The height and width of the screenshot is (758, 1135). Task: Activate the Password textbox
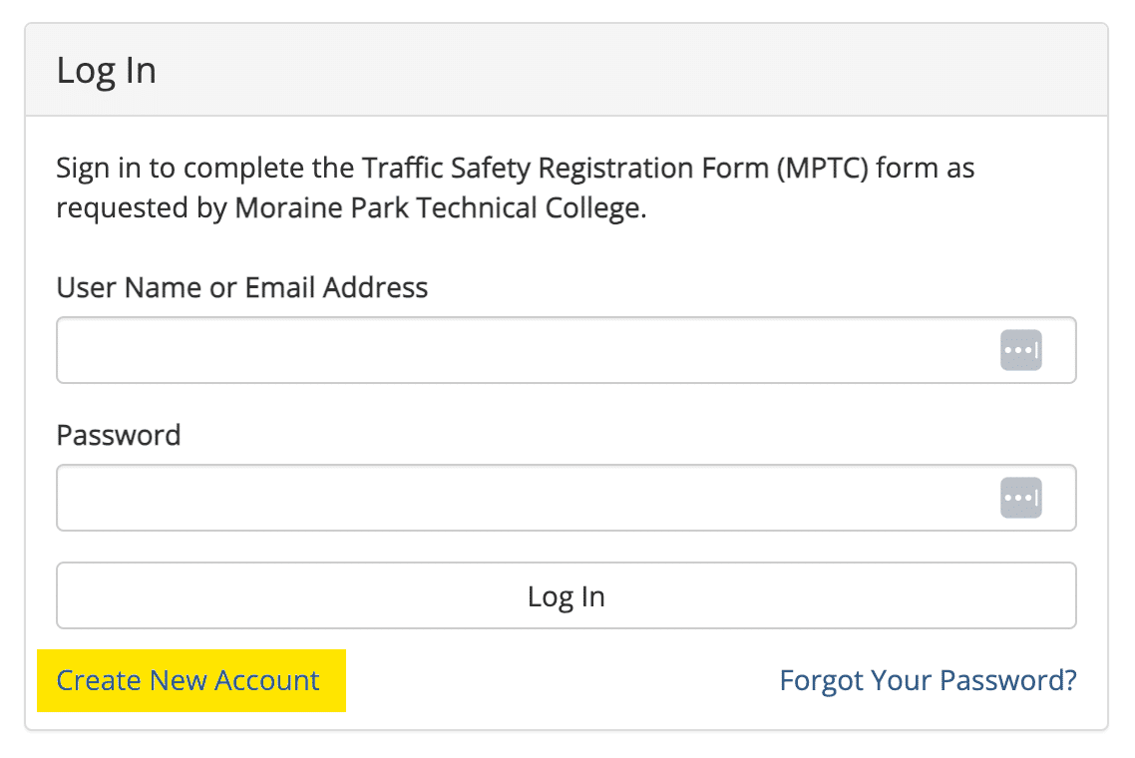[x=519, y=498]
